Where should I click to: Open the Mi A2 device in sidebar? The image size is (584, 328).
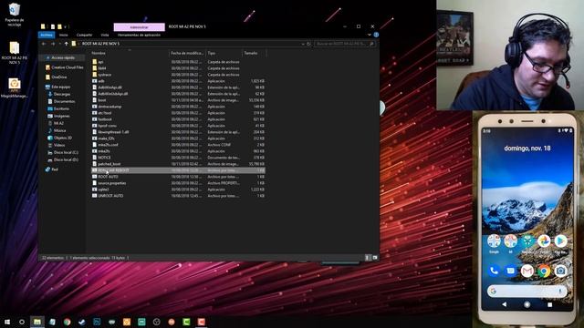[56, 123]
